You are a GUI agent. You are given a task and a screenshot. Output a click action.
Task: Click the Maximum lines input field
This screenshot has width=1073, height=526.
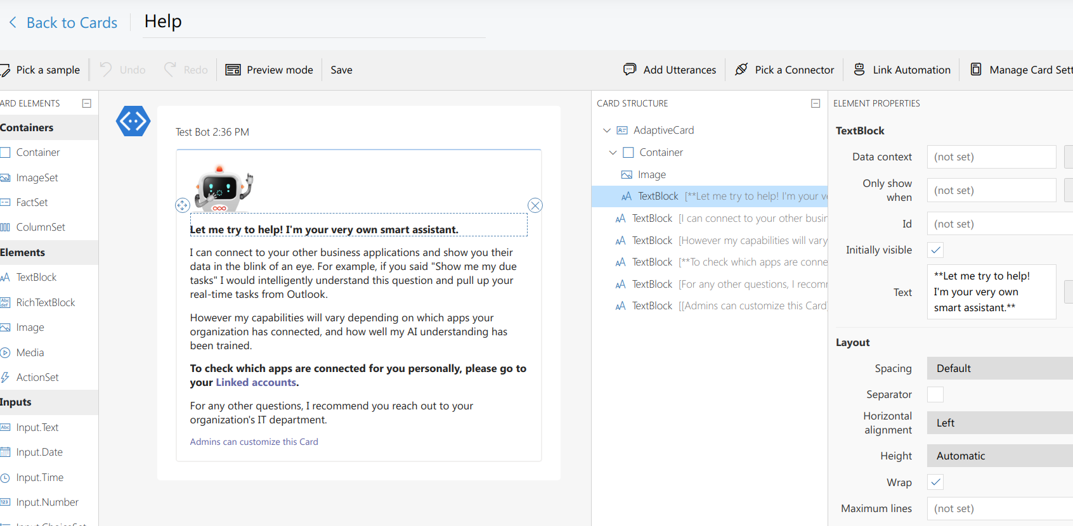coord(999,508)
